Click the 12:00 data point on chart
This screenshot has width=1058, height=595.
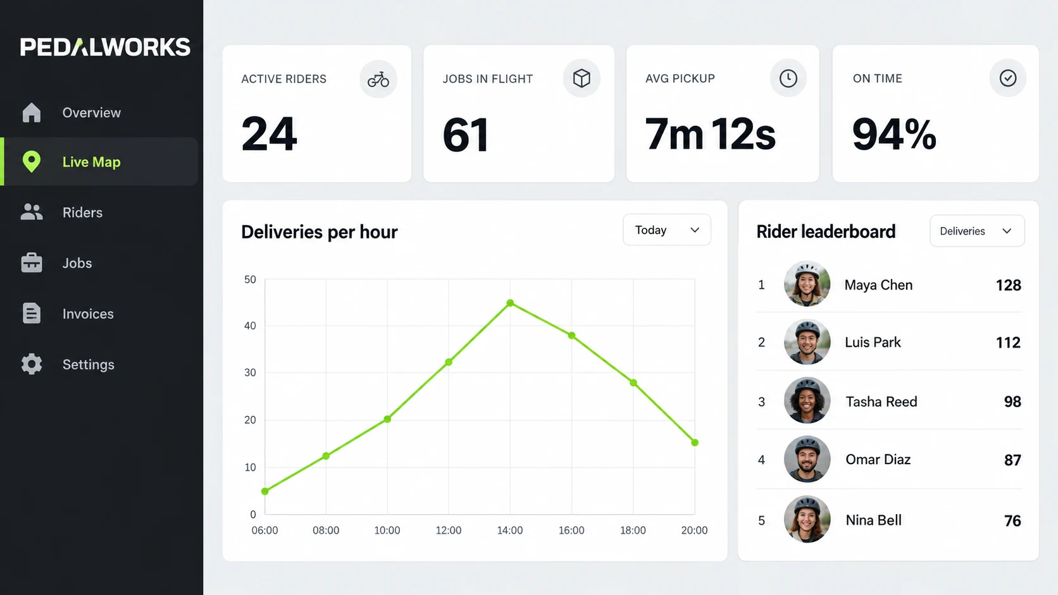(x=449, y=362)
